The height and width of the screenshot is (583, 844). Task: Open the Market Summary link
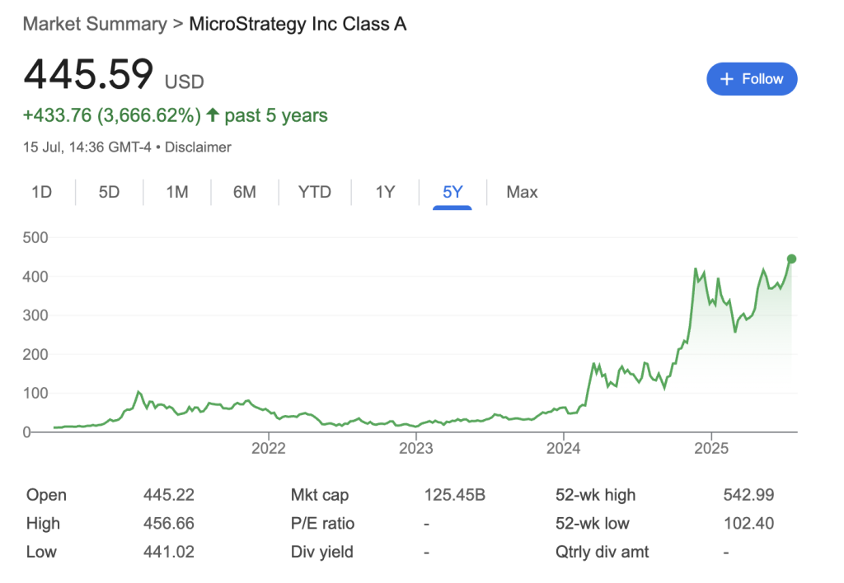95,24
